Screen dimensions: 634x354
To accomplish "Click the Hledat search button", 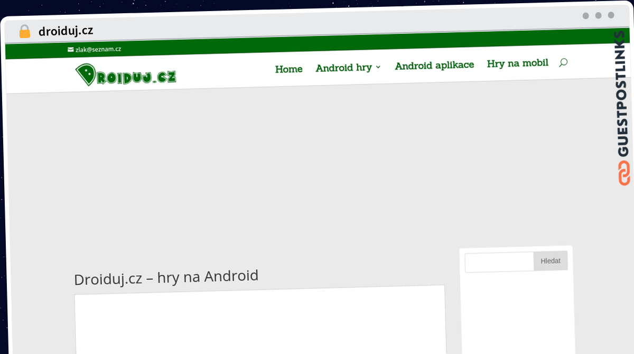I will pos(551,261).
